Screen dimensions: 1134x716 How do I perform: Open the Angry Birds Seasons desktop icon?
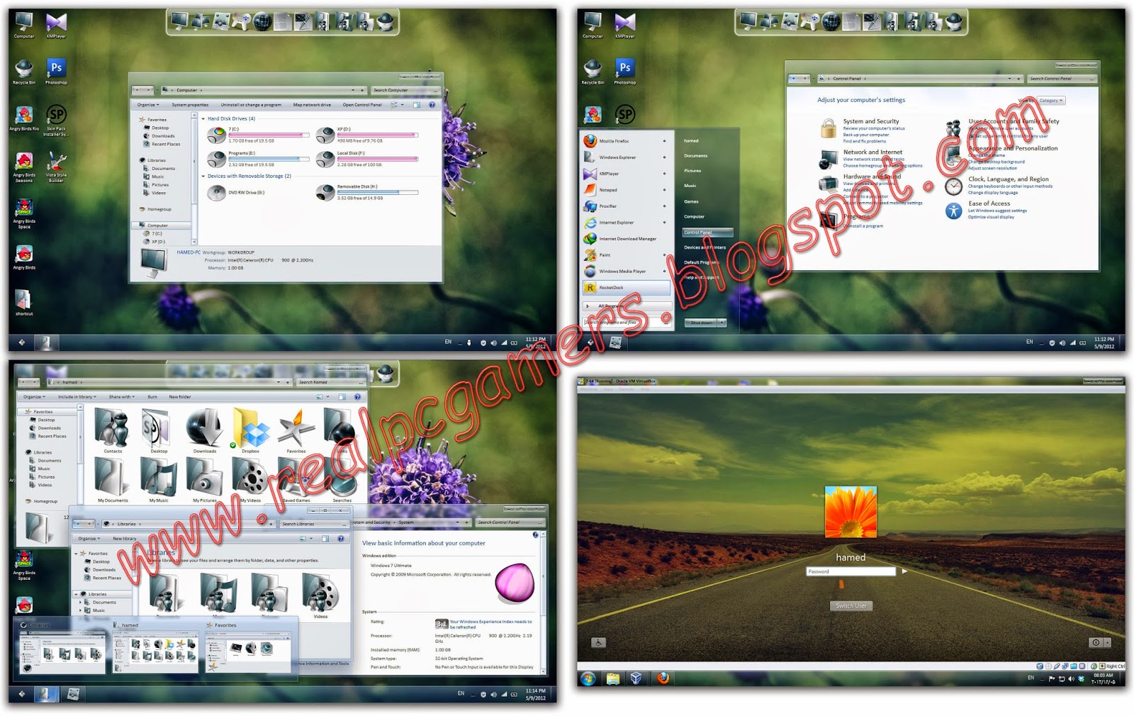click(24, 167)
